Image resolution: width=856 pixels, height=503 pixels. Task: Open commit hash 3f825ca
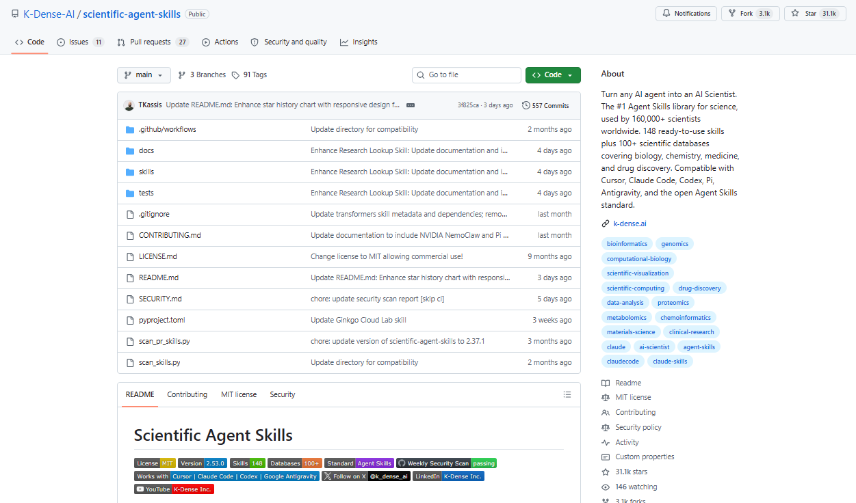[x=469, y=105]
